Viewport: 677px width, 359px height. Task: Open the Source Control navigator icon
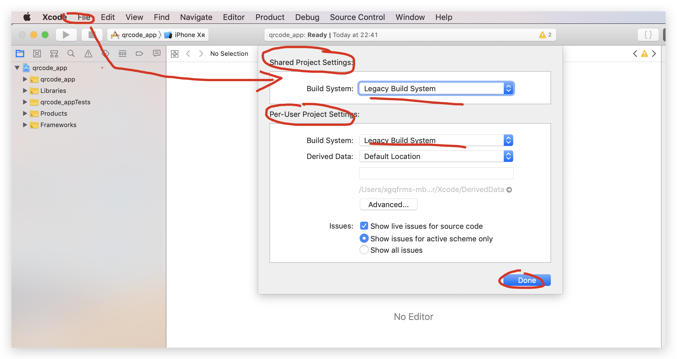pyautogui.click(x=37, y=54)
